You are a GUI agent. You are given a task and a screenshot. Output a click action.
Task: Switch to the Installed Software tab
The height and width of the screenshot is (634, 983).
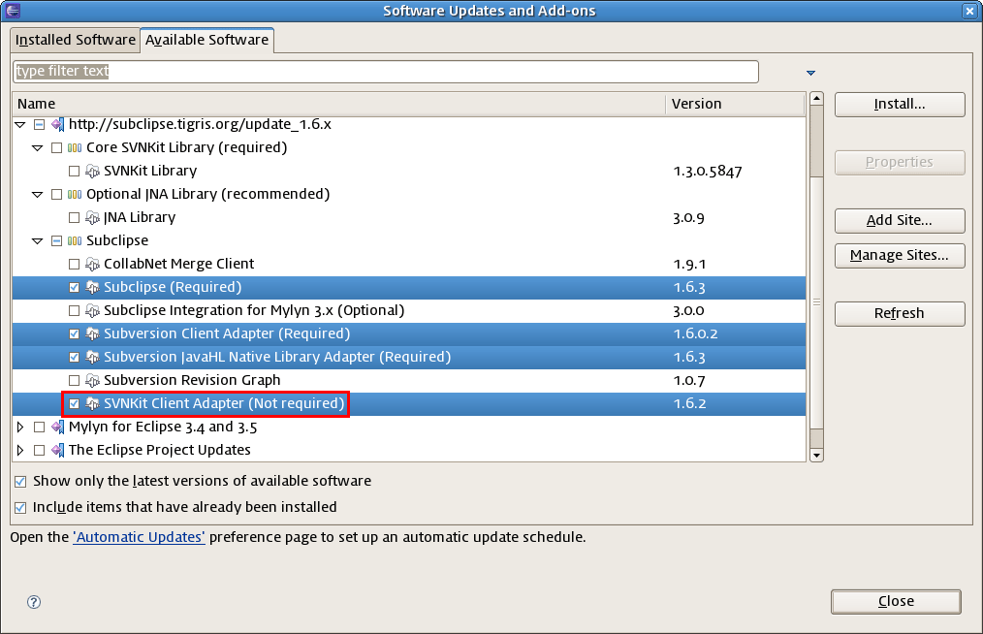(x=76, y=40)
